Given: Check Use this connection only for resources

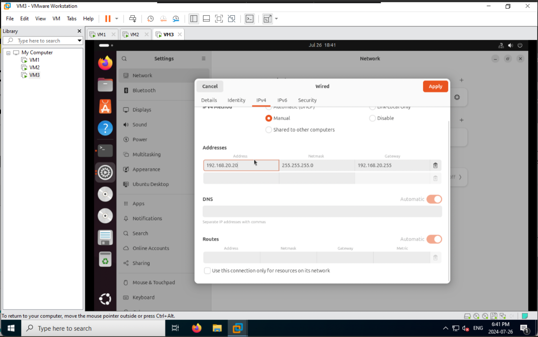Looking at the screenshot, I should click(x=207, y=270).
